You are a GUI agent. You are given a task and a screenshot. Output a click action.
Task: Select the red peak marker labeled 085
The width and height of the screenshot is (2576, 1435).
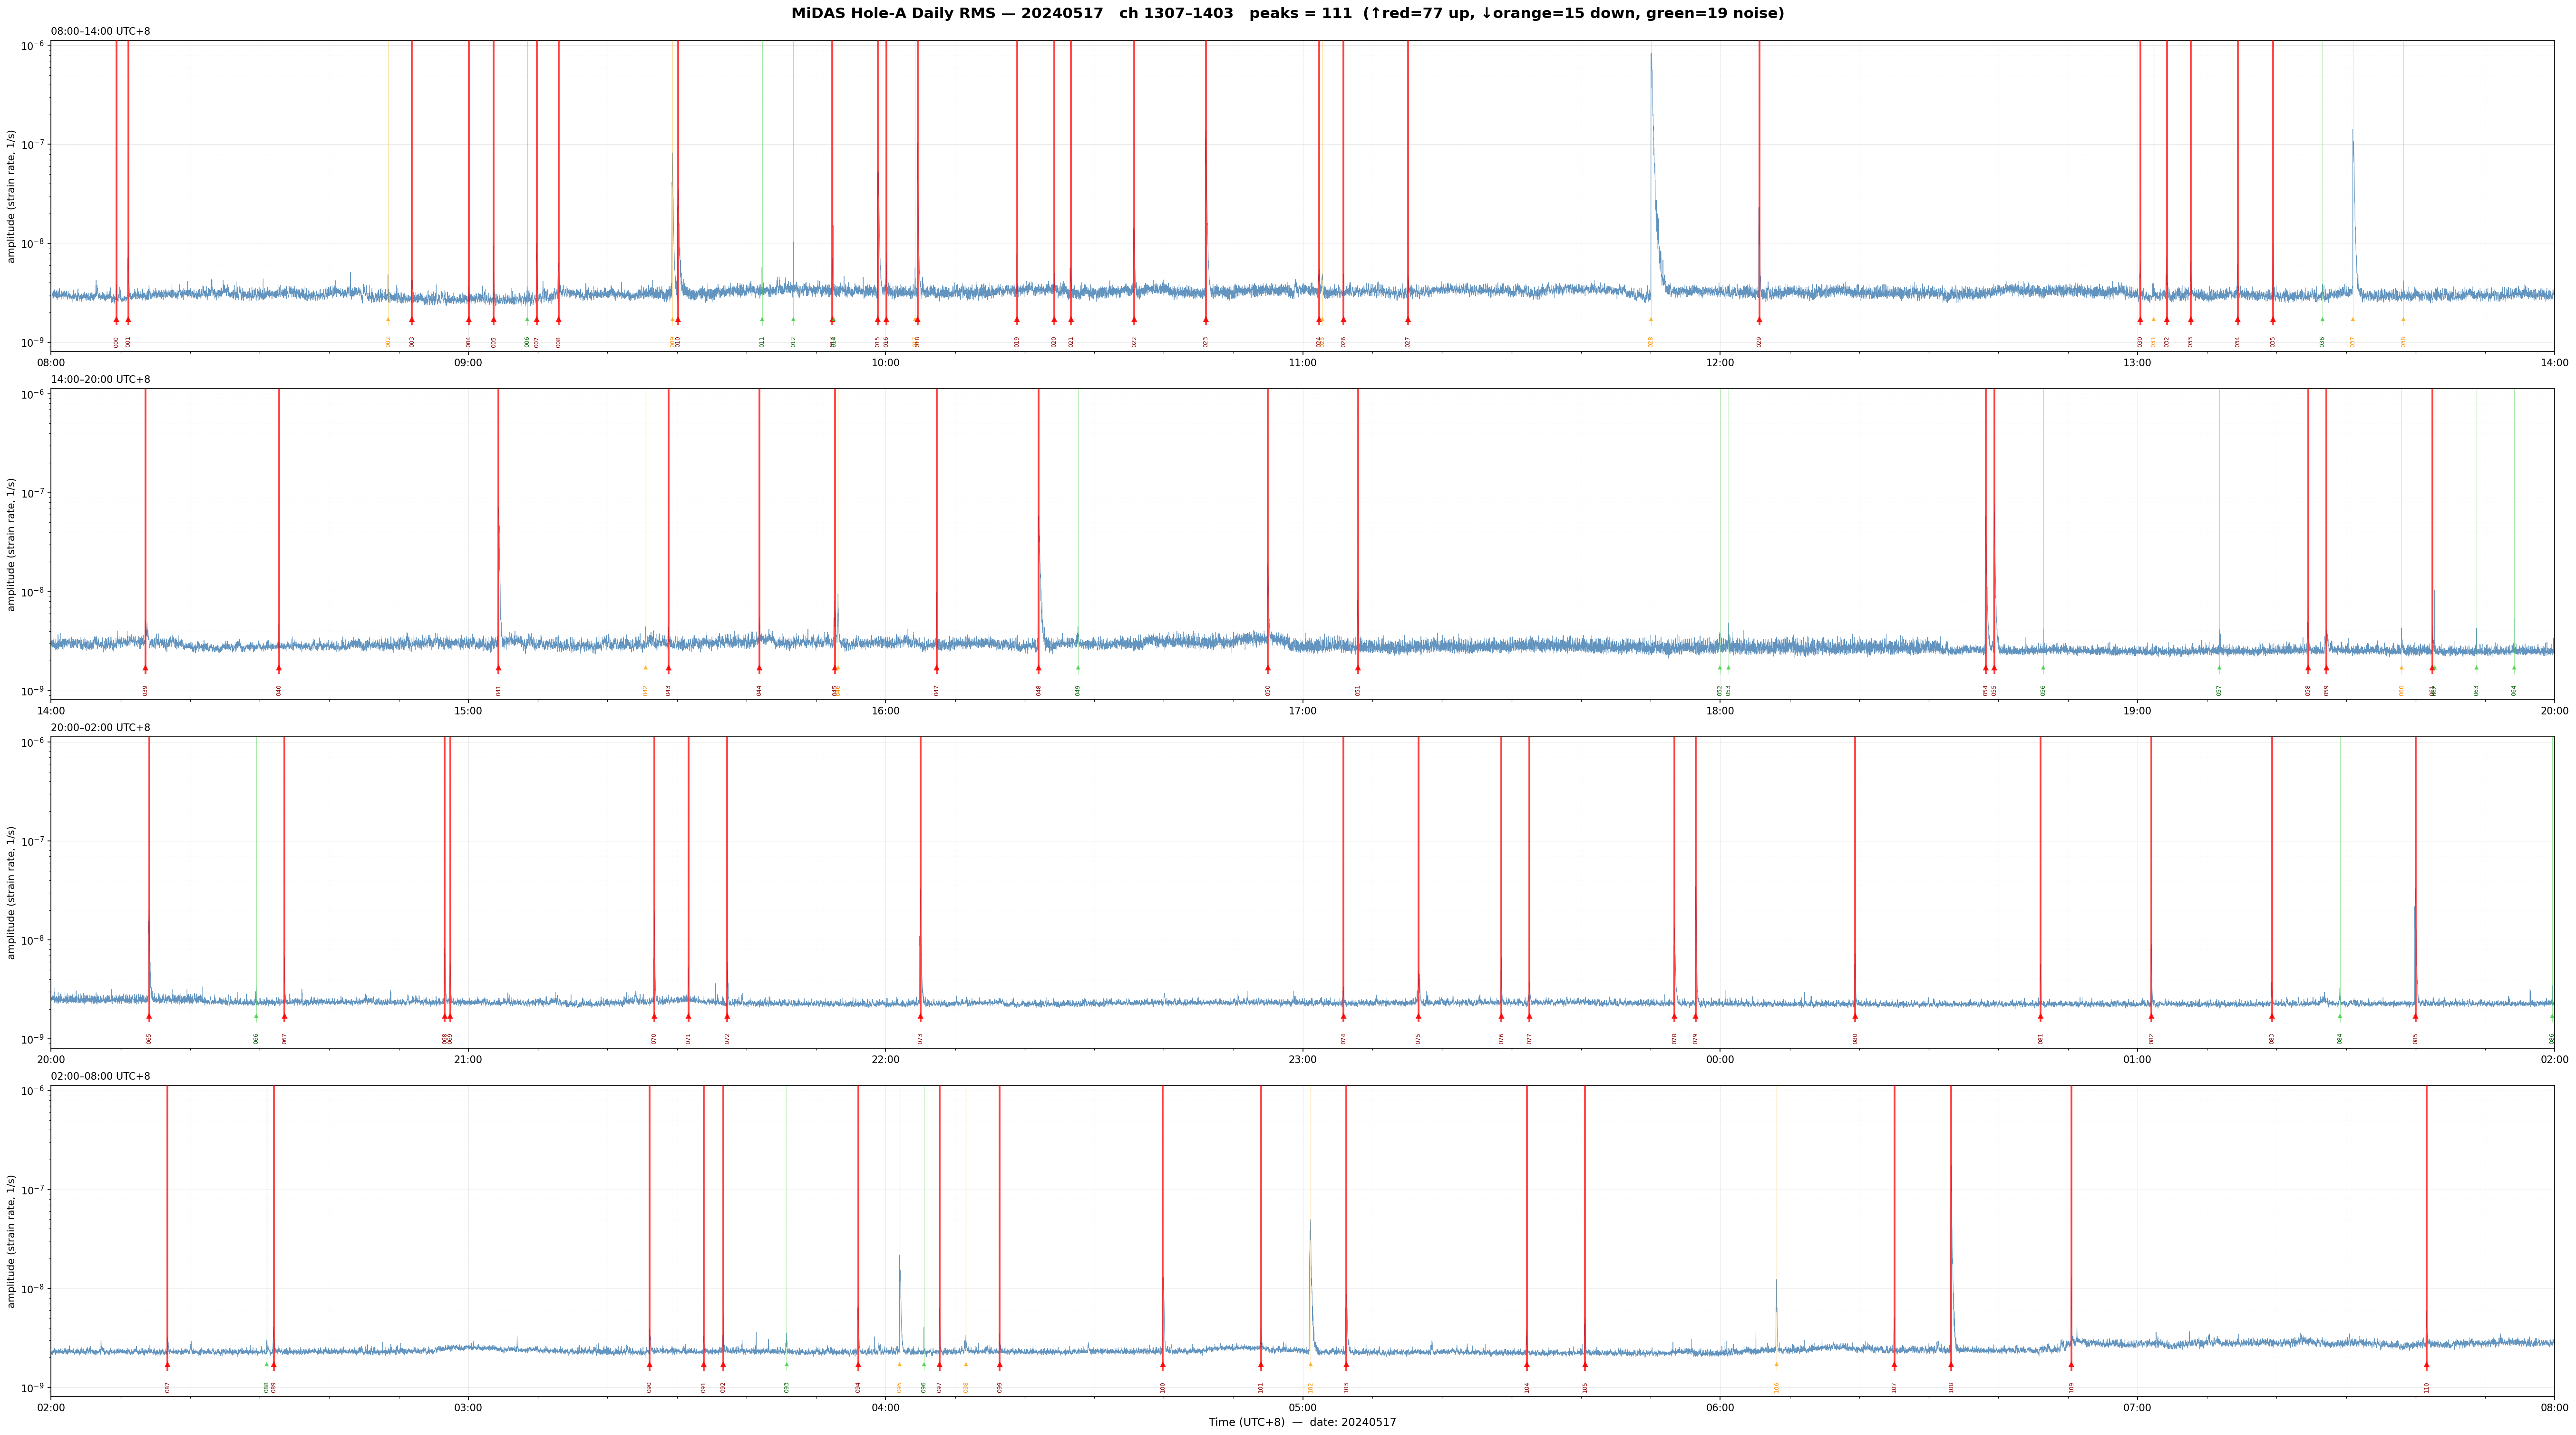coord(2415,1017)
